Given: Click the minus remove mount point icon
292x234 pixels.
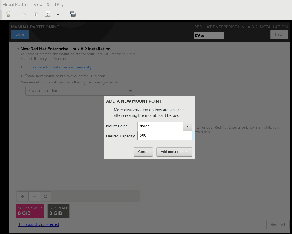Looking at the screenshot, I should (x=34, y=196).
